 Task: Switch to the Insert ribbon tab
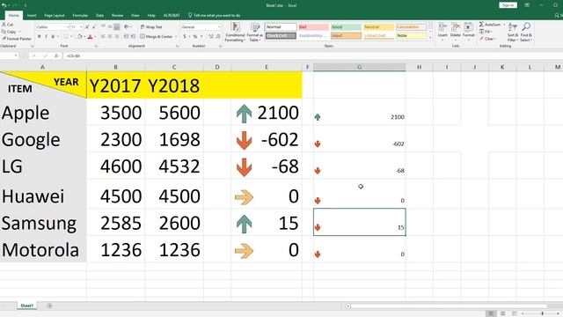point(32,16)
